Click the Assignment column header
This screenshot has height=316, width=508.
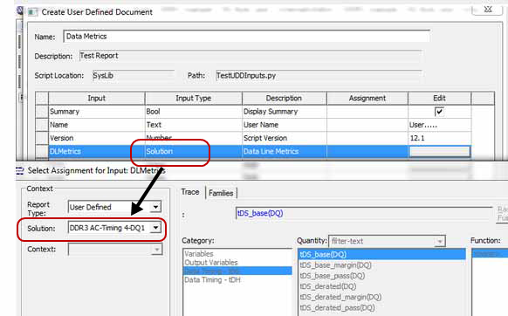coord(367,98)
